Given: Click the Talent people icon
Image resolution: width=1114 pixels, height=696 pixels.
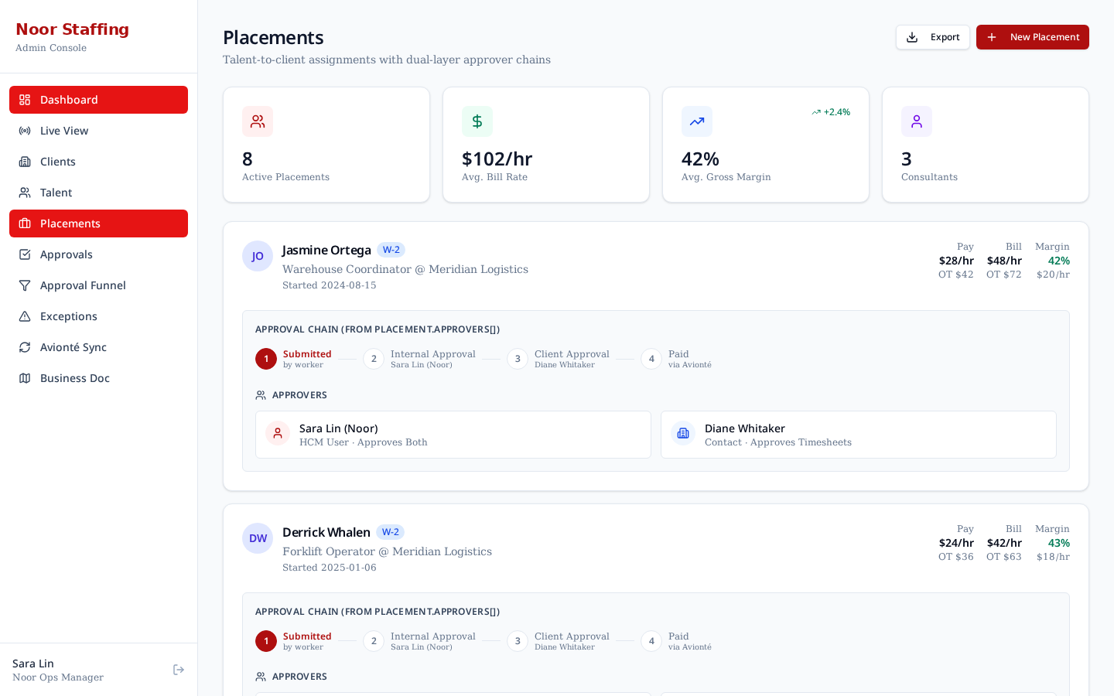Looking at the screenshot, I should point(25,193).
